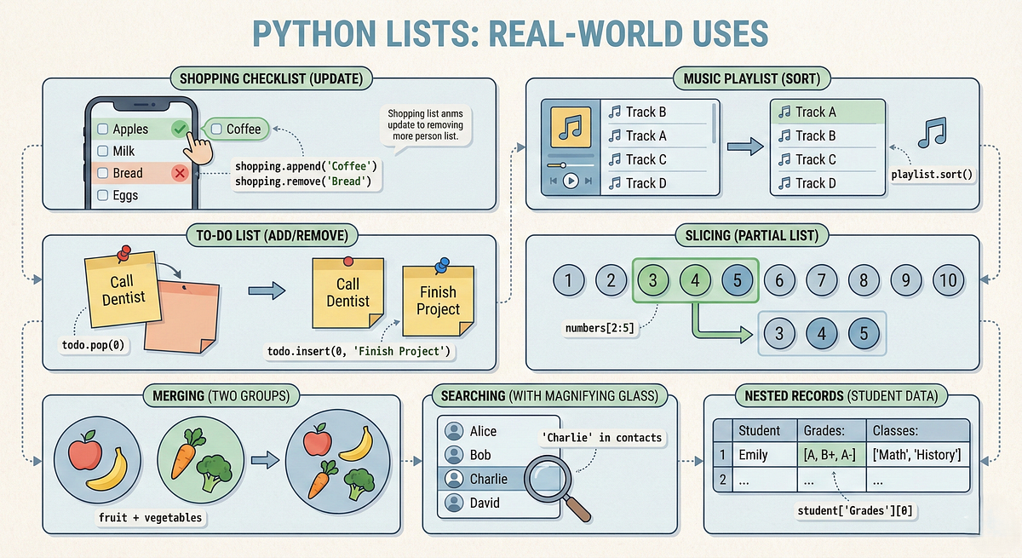Toggle the Bread checkbox
Screen dimensions: 1022x558
click(x=102, y=173)
